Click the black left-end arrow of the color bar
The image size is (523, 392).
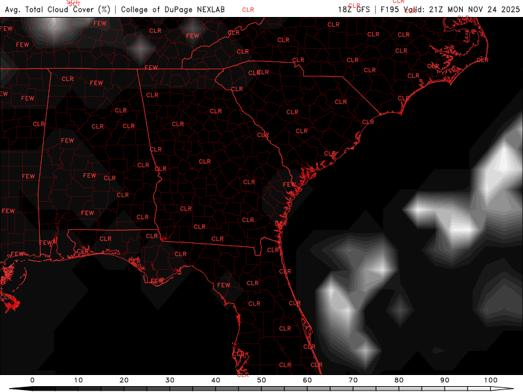(x=21, y=389)
